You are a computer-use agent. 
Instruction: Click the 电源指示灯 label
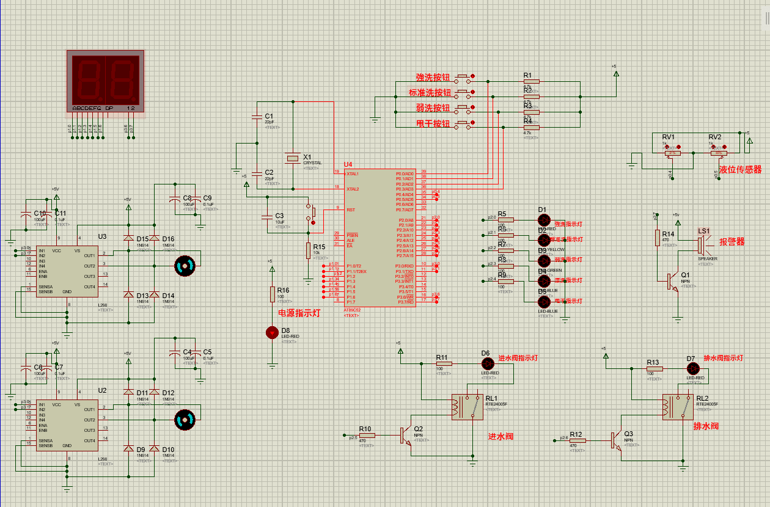point(299,313)
